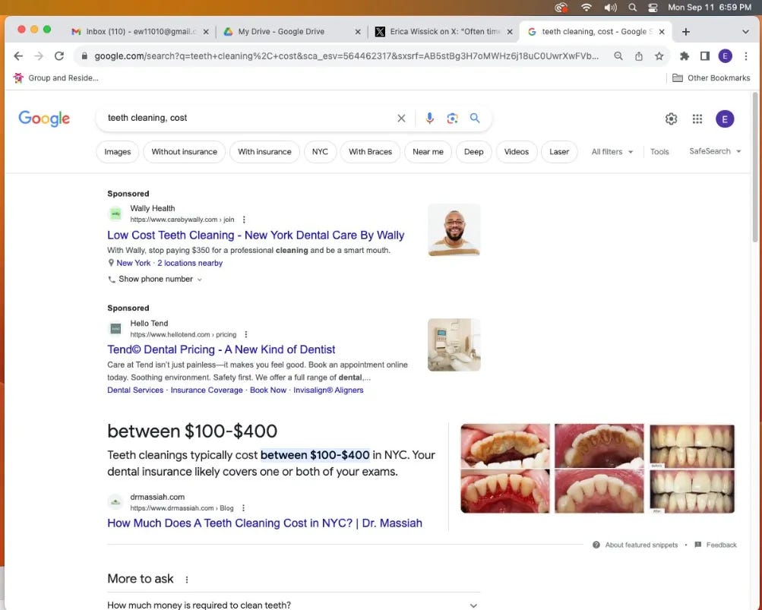762x610 pixels.
Task: Click the browser forward arrow
Action: click(x=39, y=56)
